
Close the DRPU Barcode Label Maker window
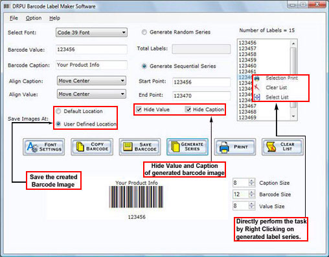317,5
